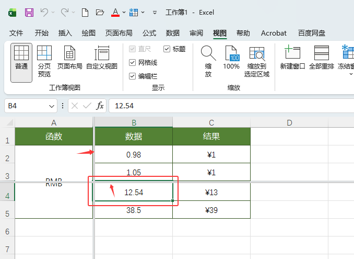The width and height of the screenshot is (354, 259).
Task: Select result cell ¥13
Action: (211, 192)
